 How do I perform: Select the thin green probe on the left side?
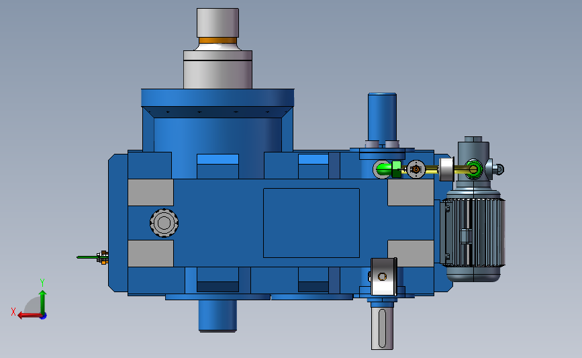(87, 257)
